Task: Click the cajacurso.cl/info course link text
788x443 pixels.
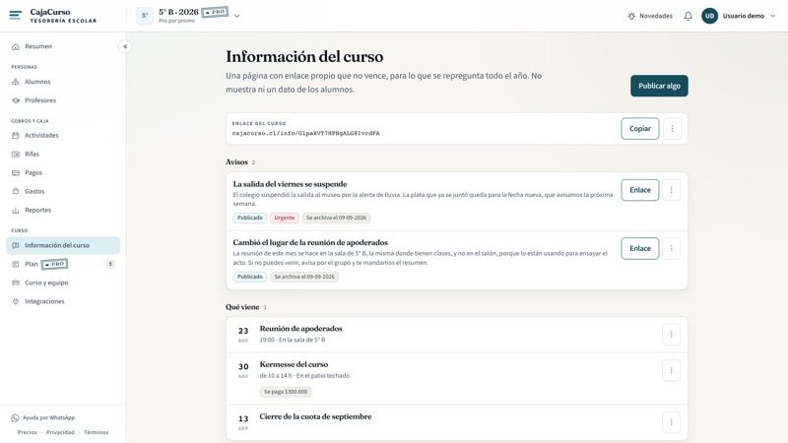Action: point(305,133)
